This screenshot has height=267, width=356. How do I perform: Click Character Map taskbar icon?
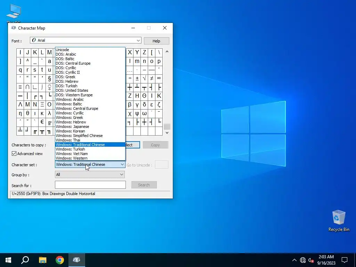pyautogui.click(x=77, y=260)
